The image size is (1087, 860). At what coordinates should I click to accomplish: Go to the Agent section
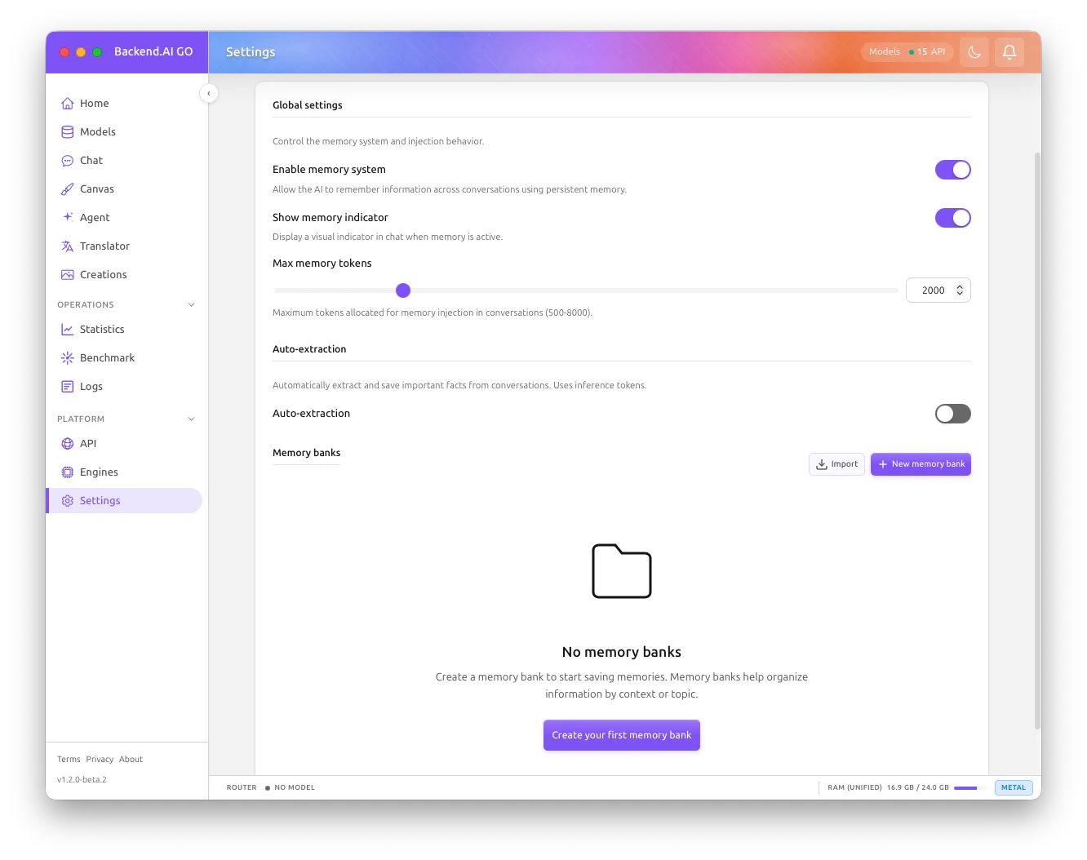click(x=94, y=217)
